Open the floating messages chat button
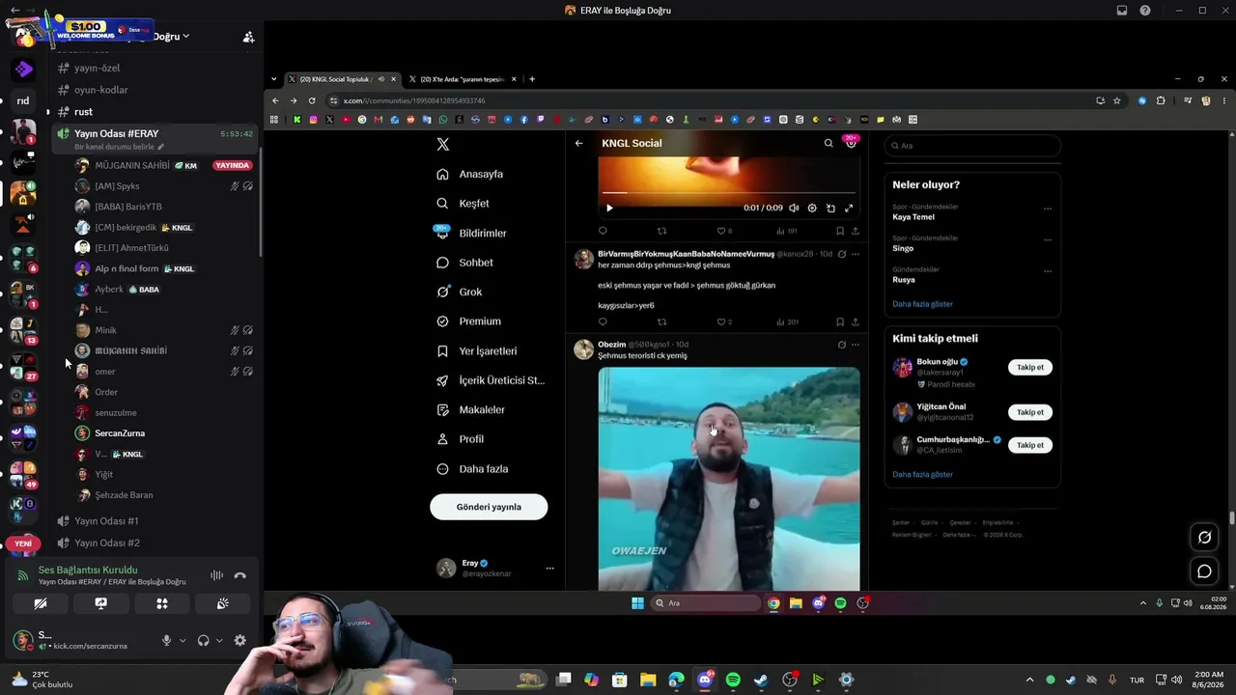The height and width of the screenshot is (695, 1236). (x=1204, y=571)
